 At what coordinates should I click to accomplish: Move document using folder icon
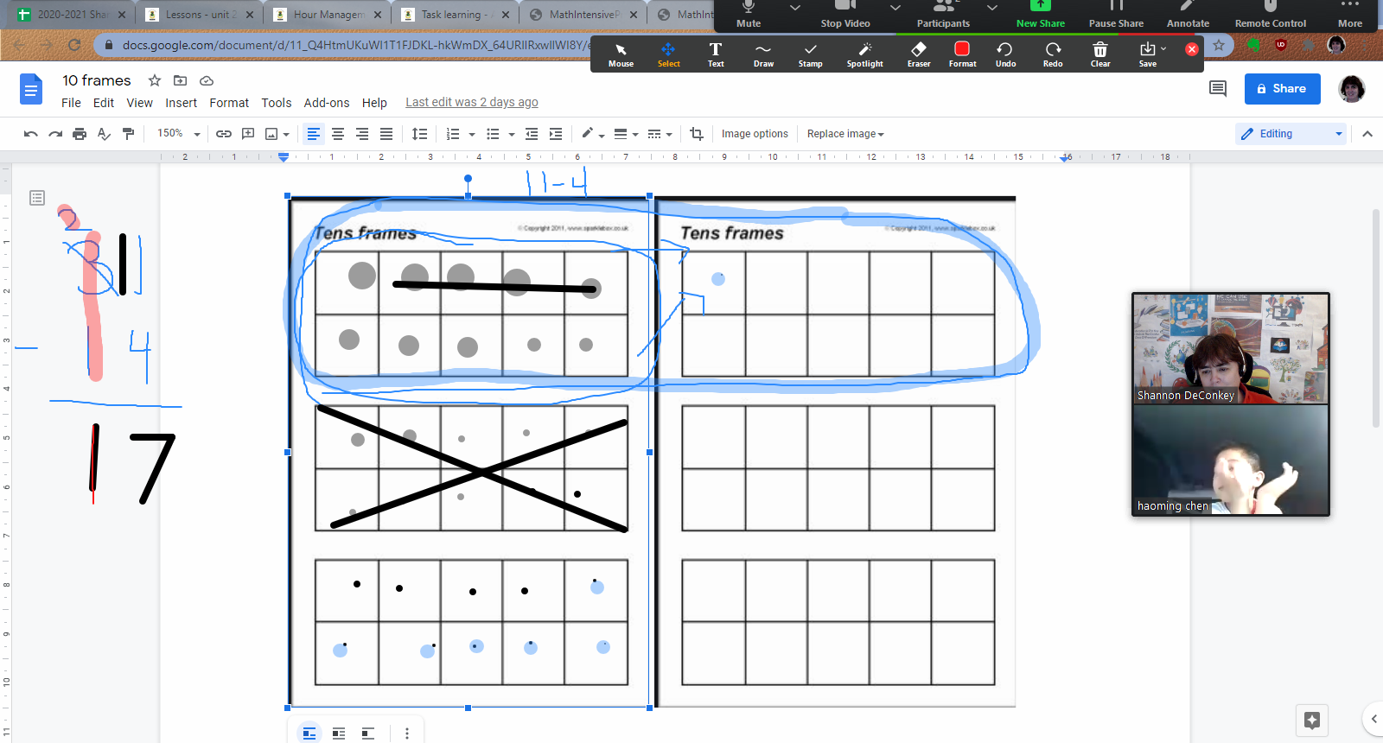click(181, 80)
